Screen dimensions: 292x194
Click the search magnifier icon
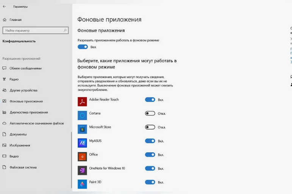pyautogui.click(x=65, y=30)
